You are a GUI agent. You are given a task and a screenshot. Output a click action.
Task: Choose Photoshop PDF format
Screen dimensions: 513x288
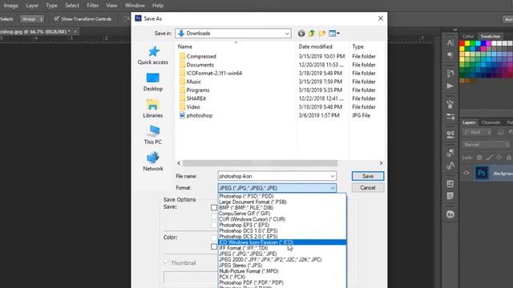(282, 282)
